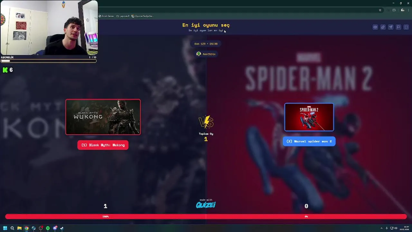The height and width of the screenshot is (232, 412).
Task: Click the VS lightning emblem
Action: (206, 122)
